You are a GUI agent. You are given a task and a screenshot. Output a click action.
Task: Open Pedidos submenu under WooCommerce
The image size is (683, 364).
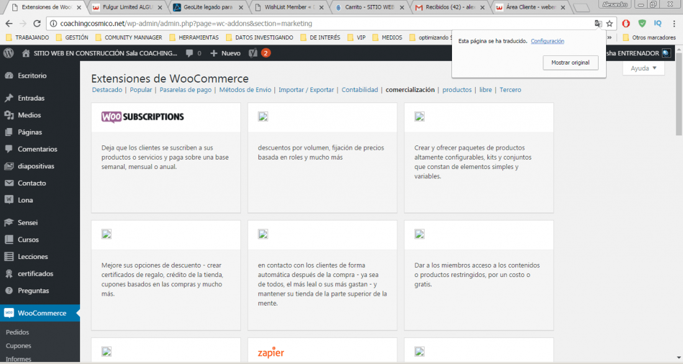pyautogui.click(x=17, y=332)
